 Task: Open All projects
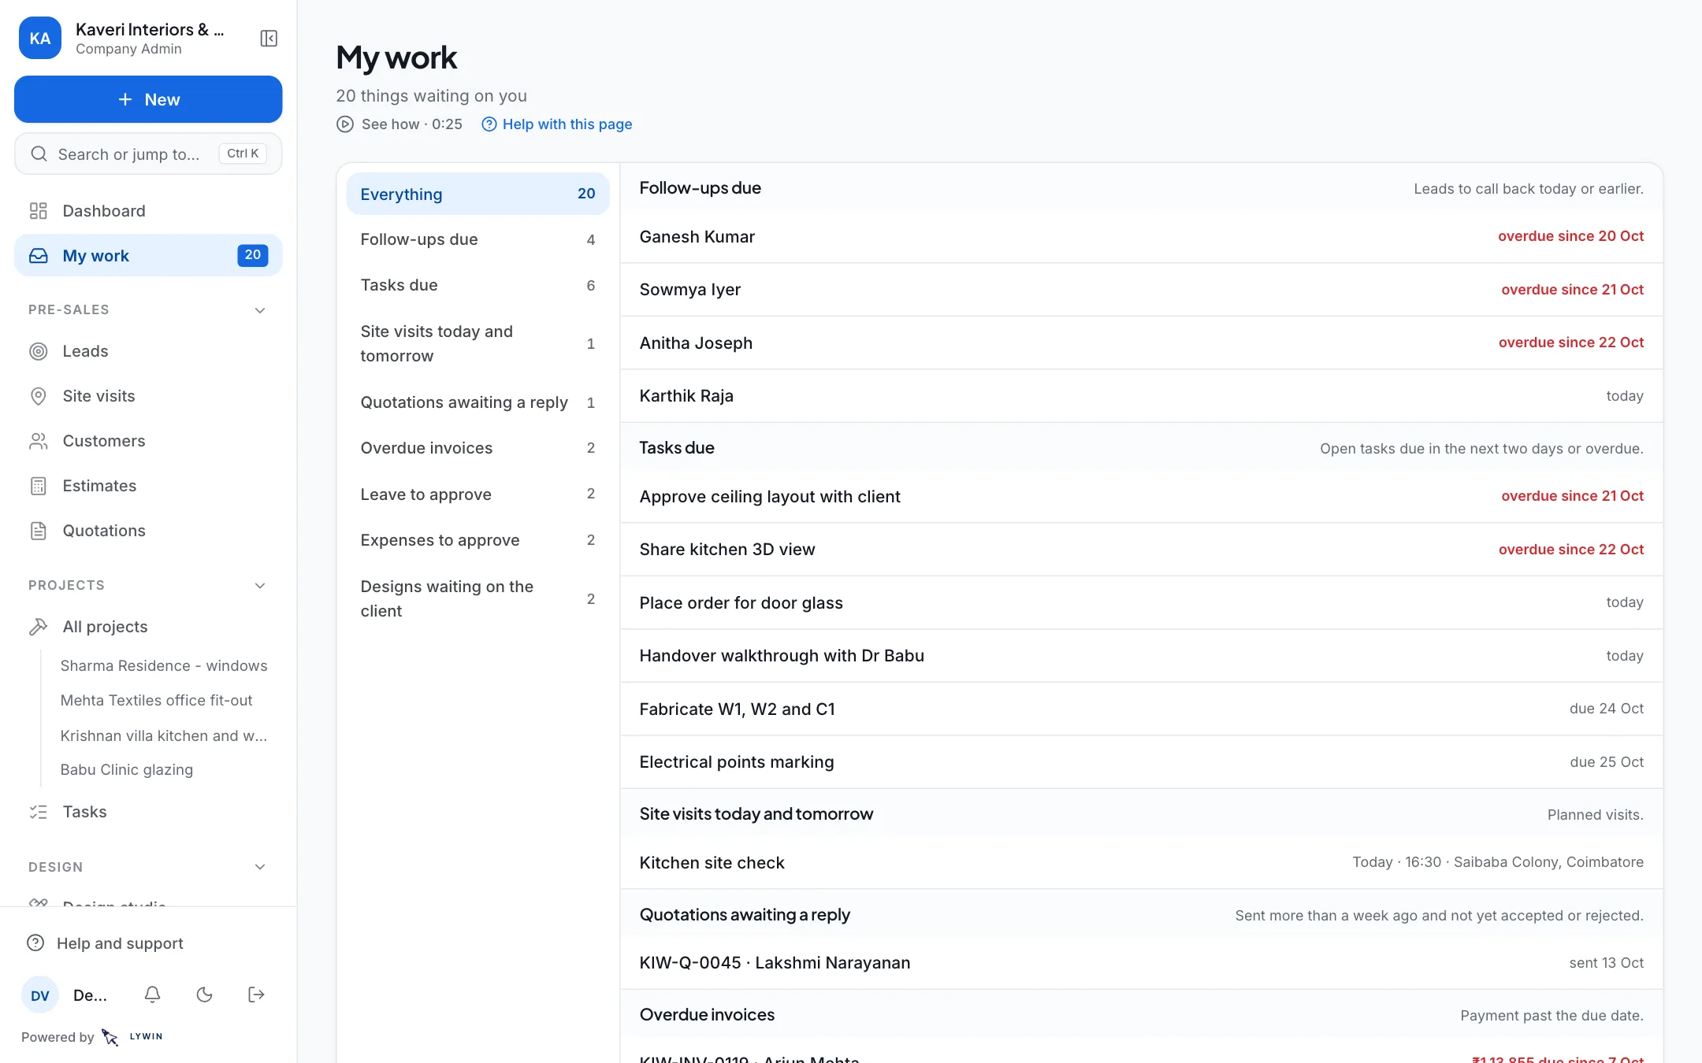[148, 627]
